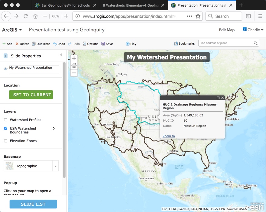The image size is (266, 212).
Task: Show site information icon in the address bar
Action: (77, 16)
